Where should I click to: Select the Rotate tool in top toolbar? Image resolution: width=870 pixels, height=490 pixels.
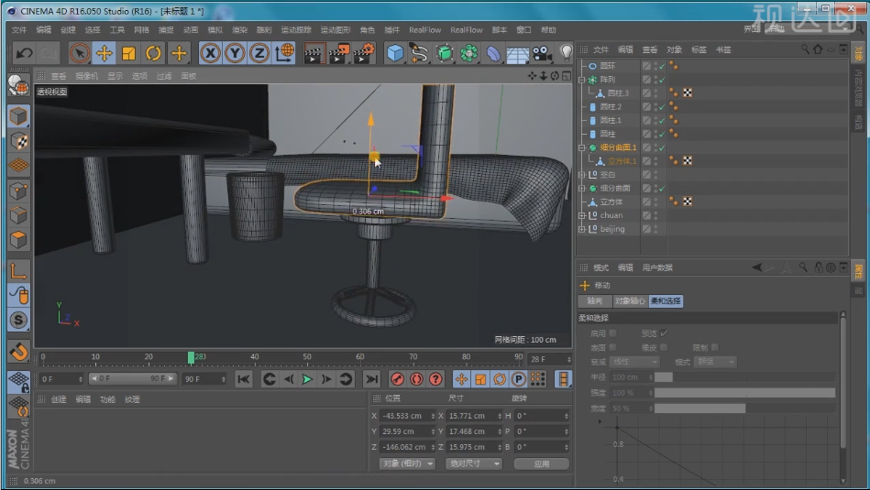pyautogui.click(x=153, y=53)
